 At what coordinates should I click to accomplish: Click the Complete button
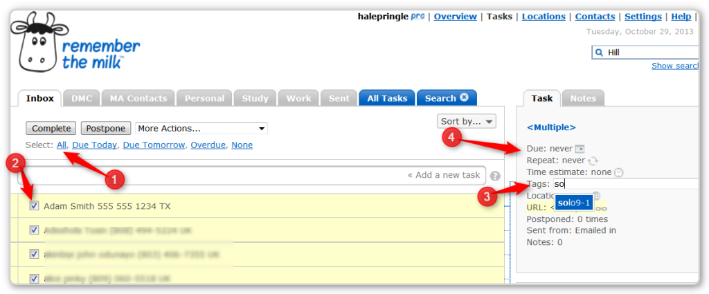[x=51, y=129]
